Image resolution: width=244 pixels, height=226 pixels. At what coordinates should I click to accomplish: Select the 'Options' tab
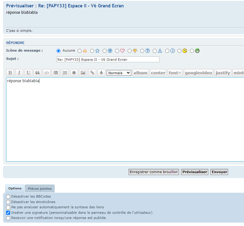pos(15,188)
